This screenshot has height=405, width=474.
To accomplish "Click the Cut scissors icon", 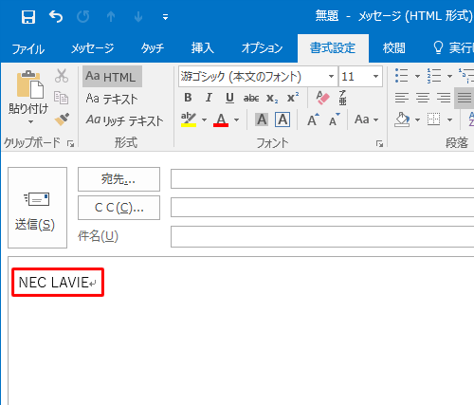I will (x=62, y=76).
